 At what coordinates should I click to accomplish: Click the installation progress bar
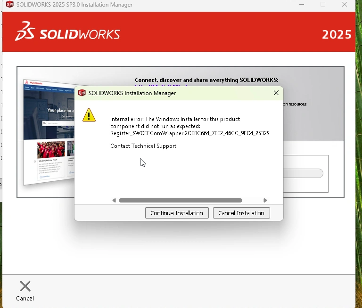coord(303,173)
